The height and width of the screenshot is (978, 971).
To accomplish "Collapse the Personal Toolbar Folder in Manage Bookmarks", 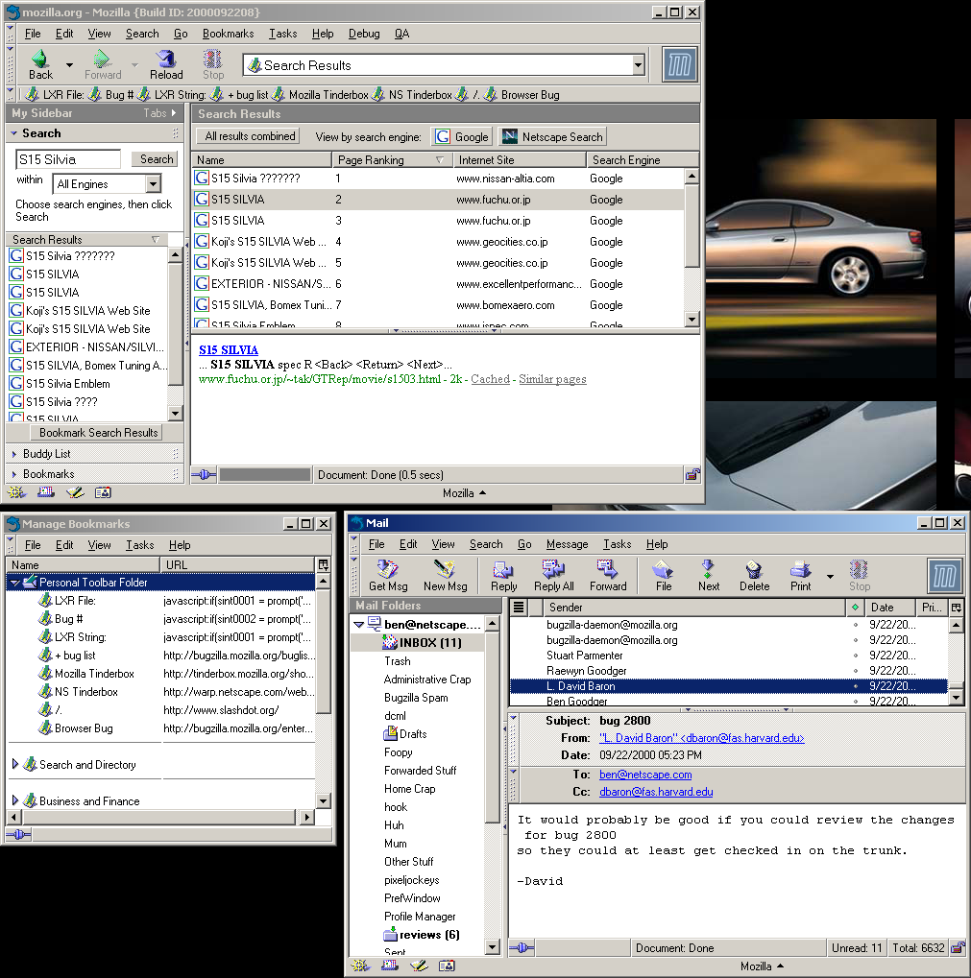I will (x=14, y=583).
